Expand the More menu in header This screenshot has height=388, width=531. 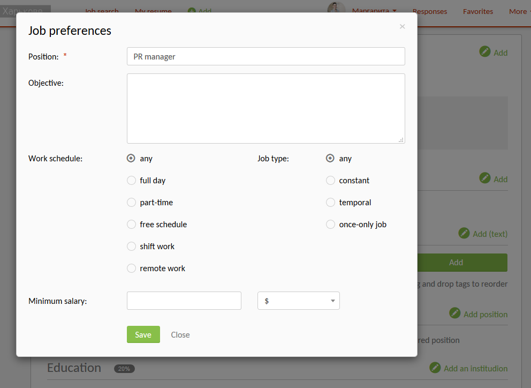click(x=519, y=11)
